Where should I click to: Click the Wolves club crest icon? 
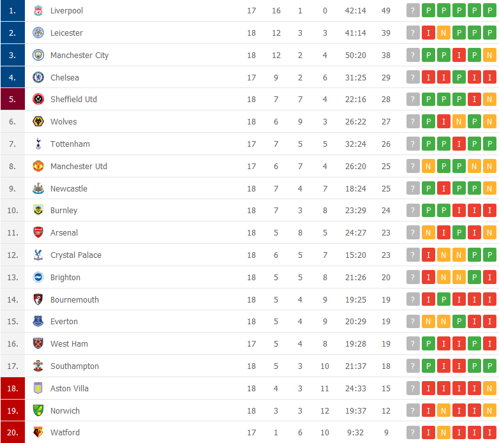38,122
